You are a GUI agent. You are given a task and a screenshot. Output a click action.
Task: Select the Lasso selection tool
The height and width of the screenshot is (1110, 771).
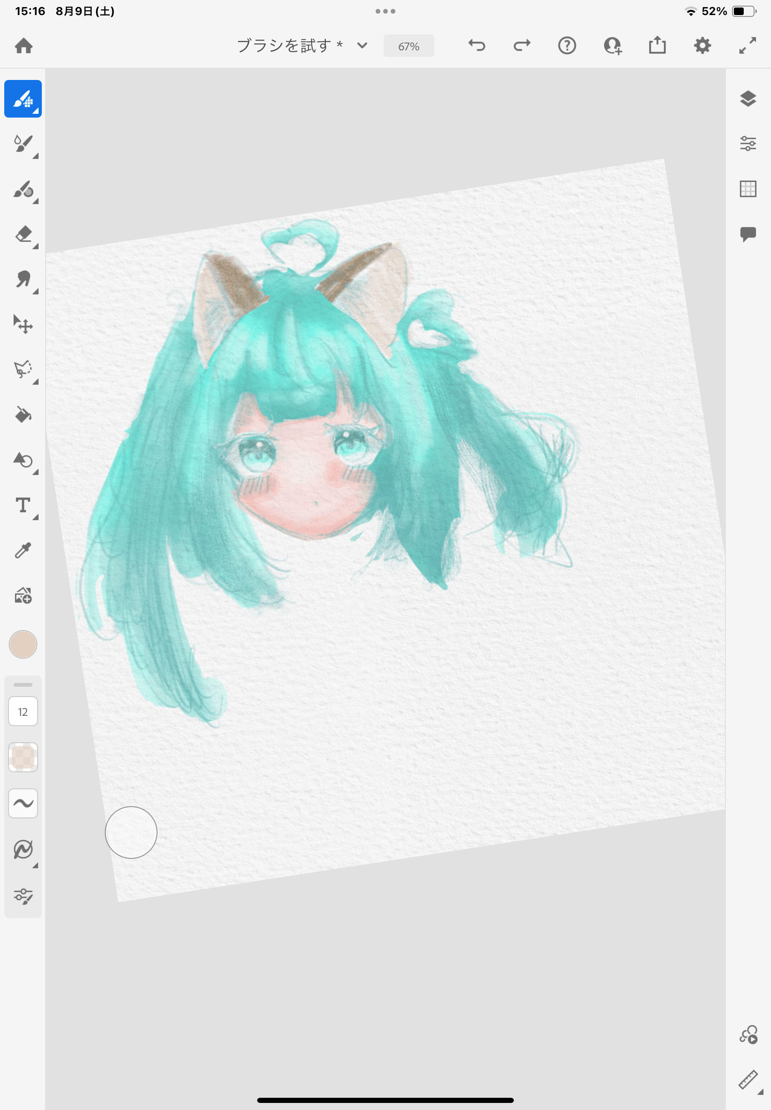[23, 369]
